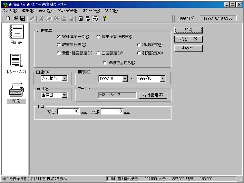Click the プレビュー button
The width and height of the screenshot is (244, 183).
coord(189,39)
